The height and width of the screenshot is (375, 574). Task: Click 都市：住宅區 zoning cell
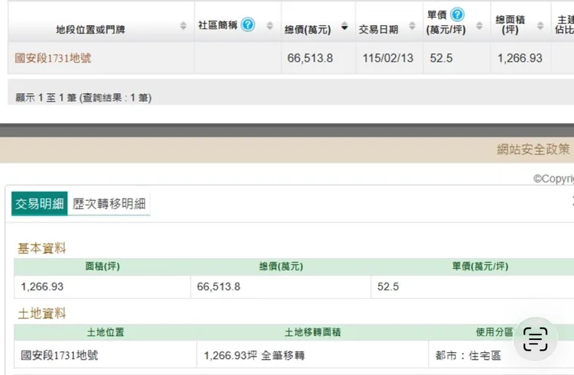pos(468,355)
